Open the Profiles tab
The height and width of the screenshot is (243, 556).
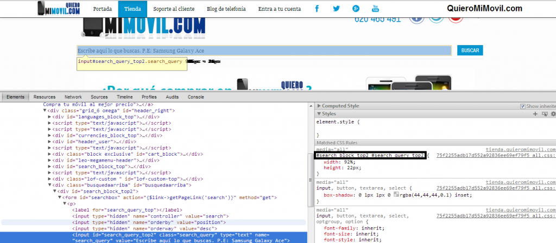[149, 97]
